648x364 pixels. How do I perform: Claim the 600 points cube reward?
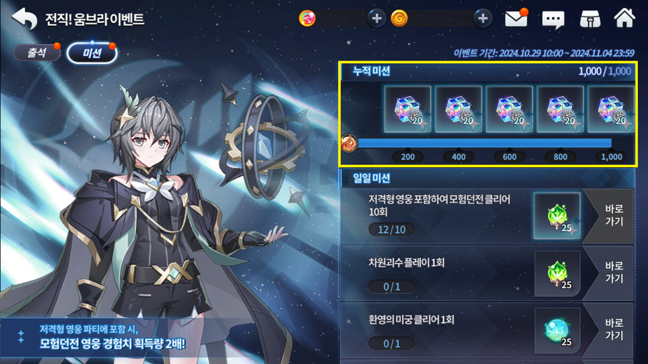509,109
